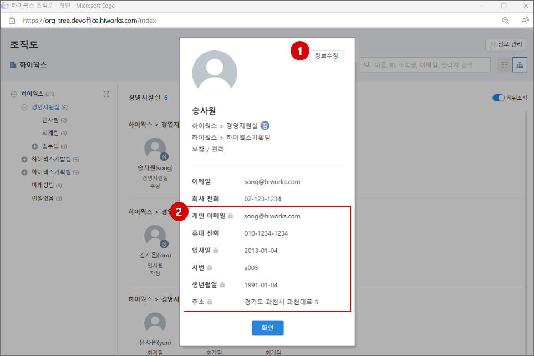Click the lock icon next to 생년월일

click(x=222, y=285)
